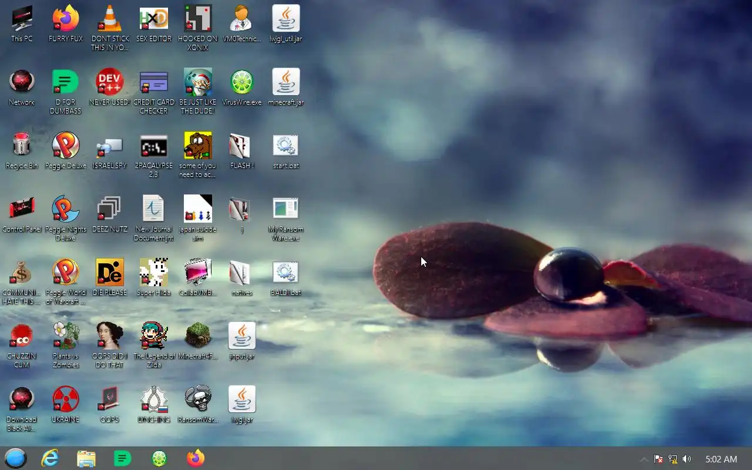The image size is (752, 470).
Task: Select the BALDI.bat batch file
Action: click(x=286, y=278)
